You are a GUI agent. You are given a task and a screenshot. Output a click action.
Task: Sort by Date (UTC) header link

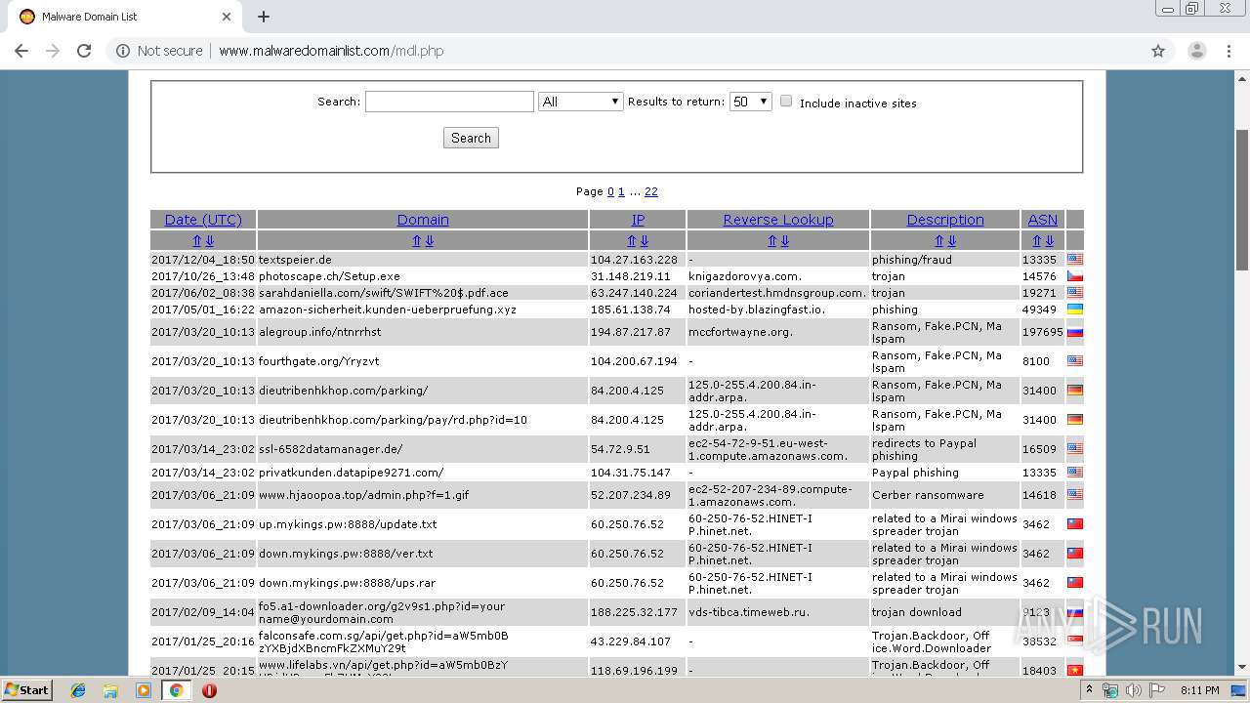203,220
